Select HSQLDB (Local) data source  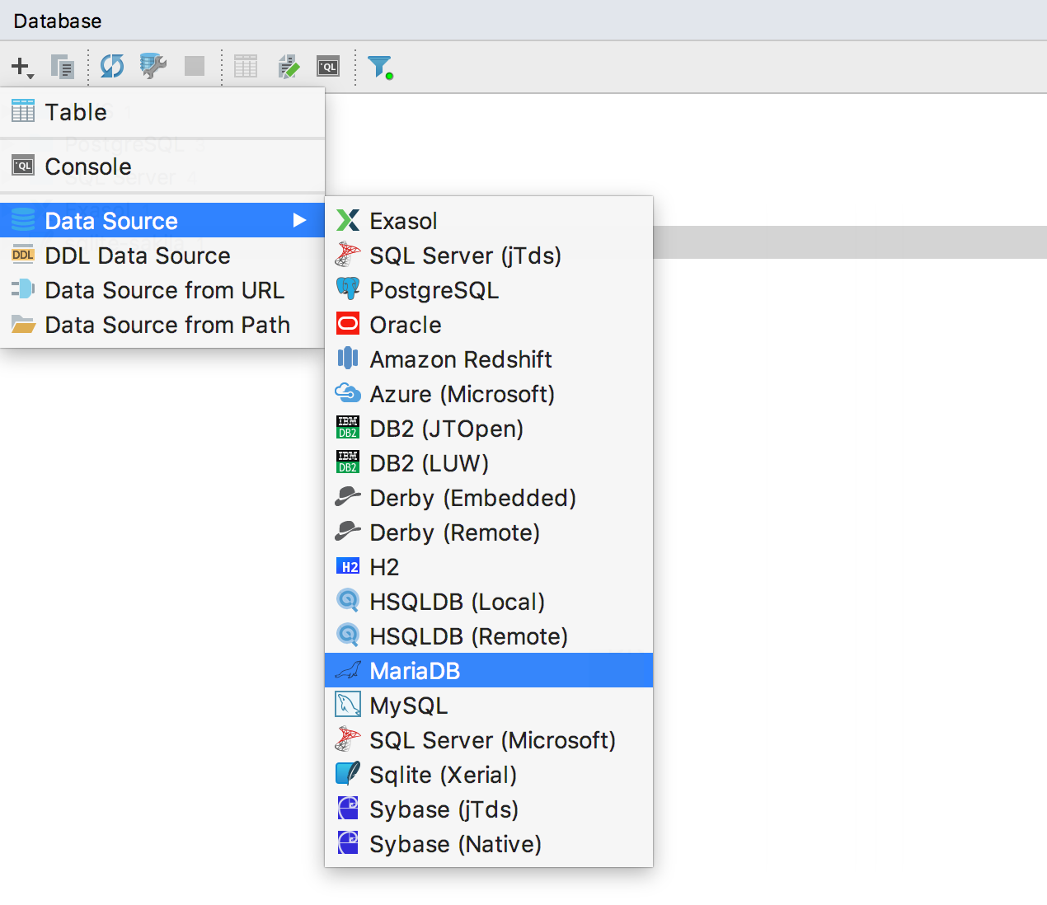click(489, 602)
